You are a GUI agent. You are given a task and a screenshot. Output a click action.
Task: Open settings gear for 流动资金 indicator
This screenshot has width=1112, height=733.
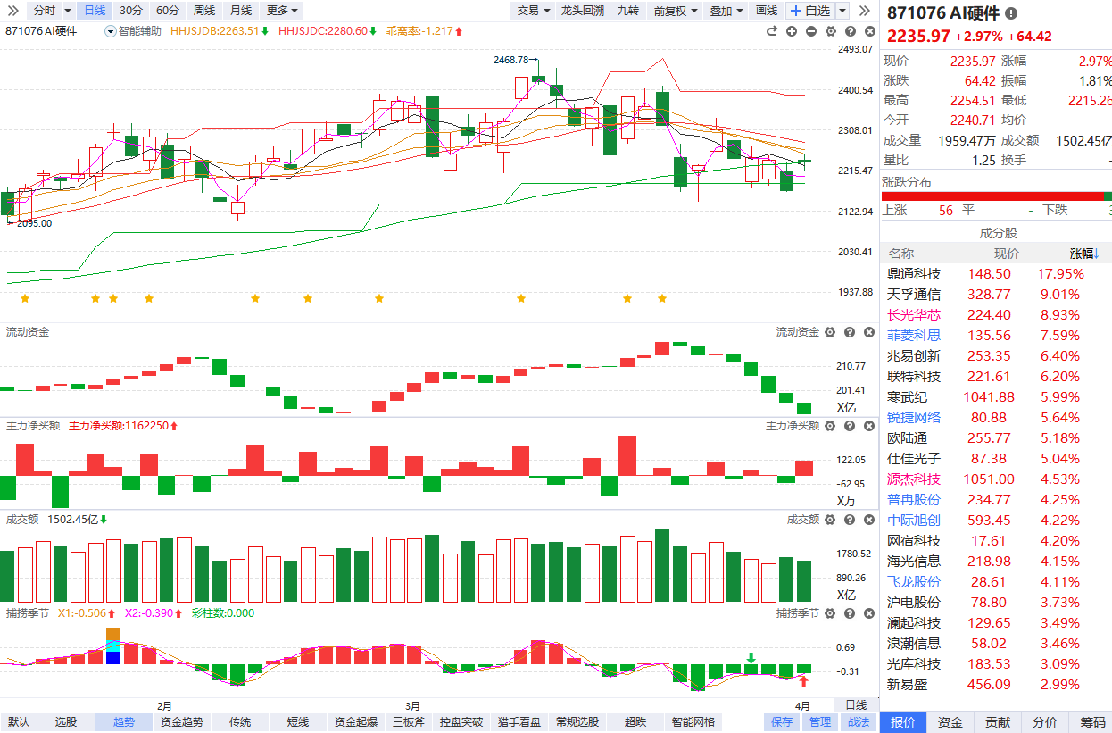tap(829, 332)
